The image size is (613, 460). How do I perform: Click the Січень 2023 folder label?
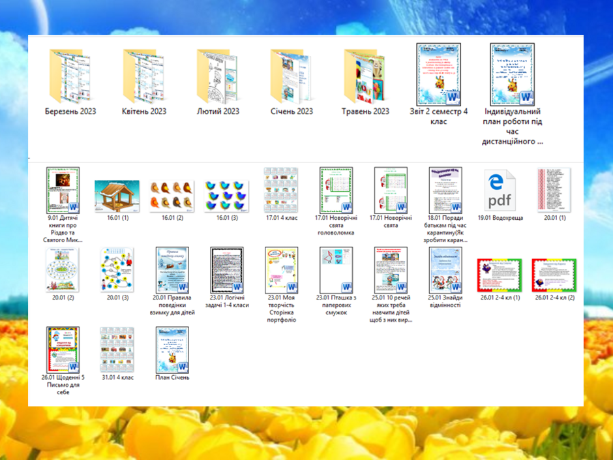click(292, 112)
